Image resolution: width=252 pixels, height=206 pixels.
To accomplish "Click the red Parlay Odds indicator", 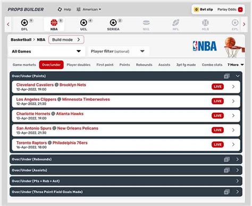I will coord(240,10).
